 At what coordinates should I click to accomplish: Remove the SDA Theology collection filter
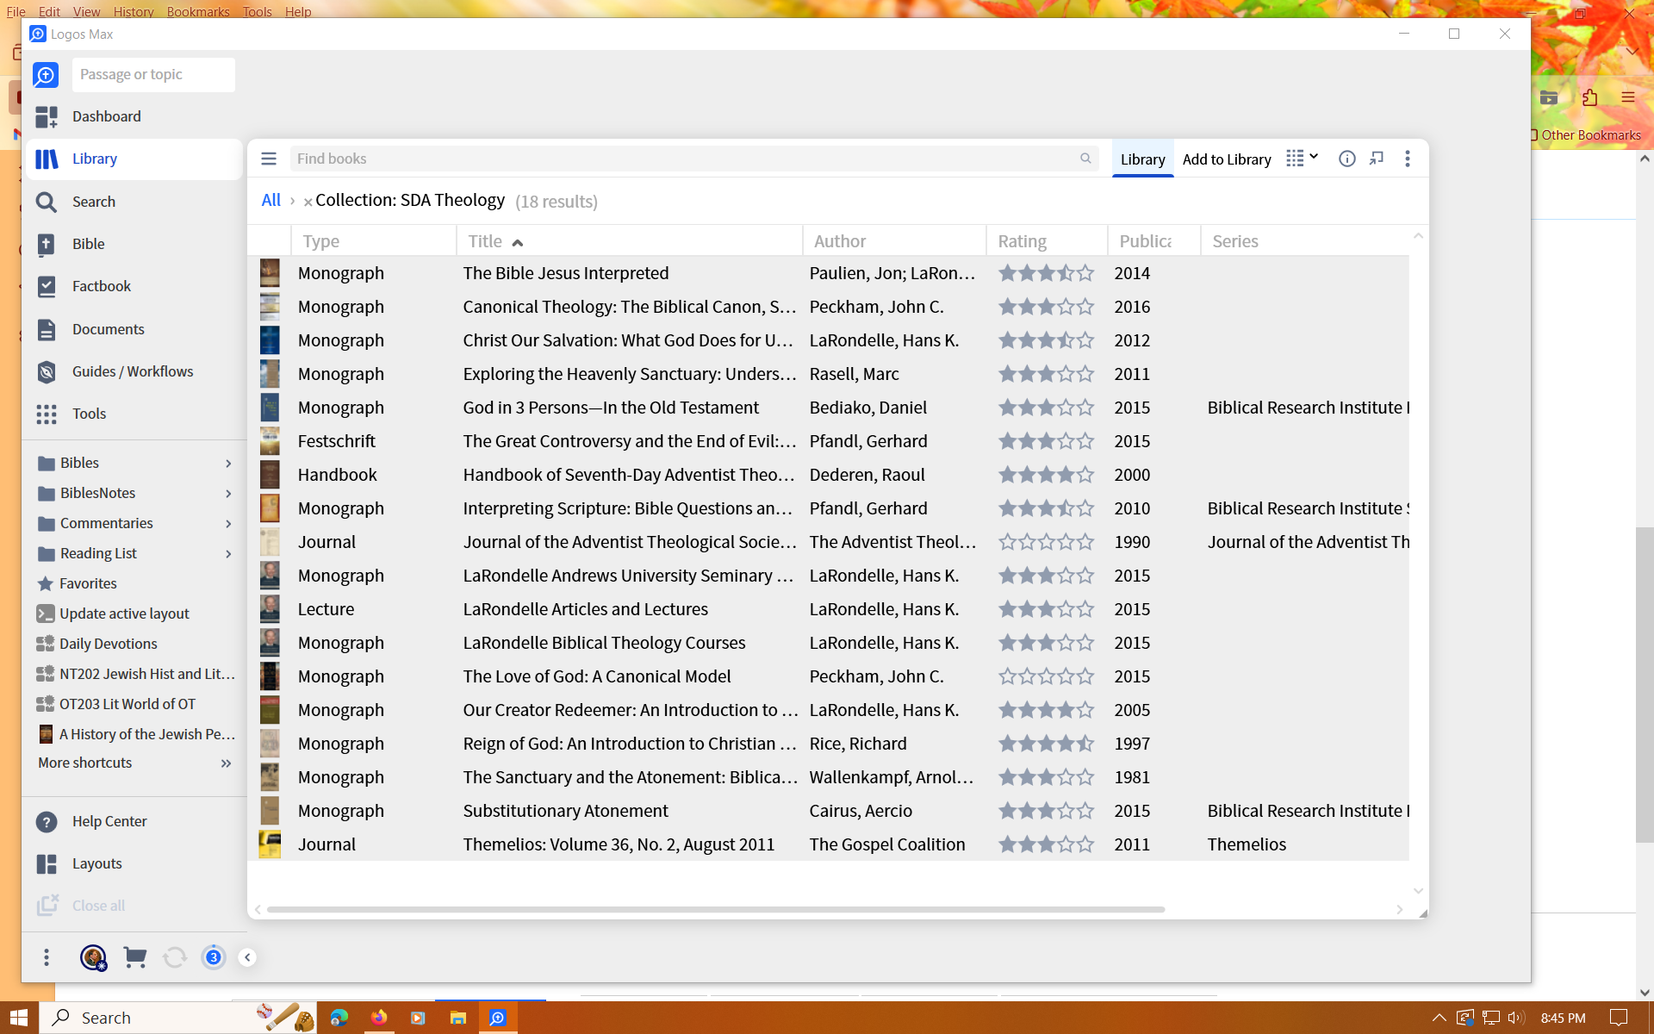point(308,202)
